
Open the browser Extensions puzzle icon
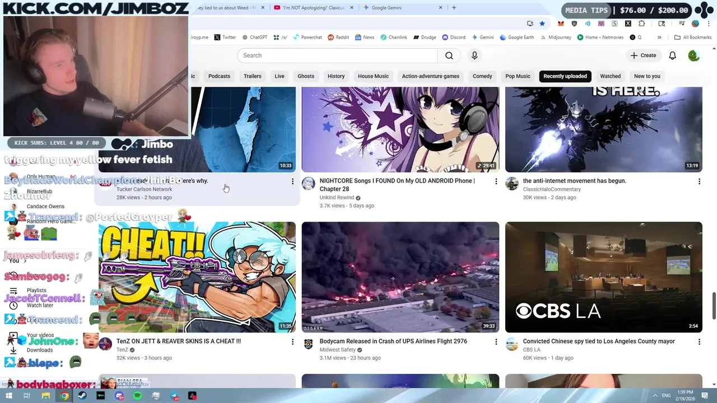[641, 24]
